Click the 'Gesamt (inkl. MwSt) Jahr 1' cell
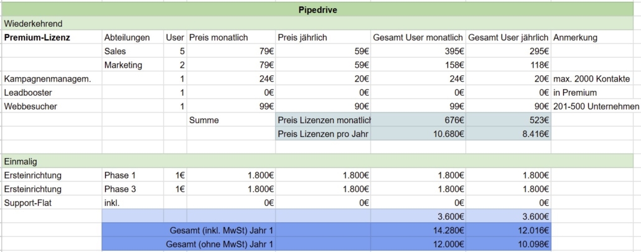This screenshot has height=252, width=641. pos(221,230)
